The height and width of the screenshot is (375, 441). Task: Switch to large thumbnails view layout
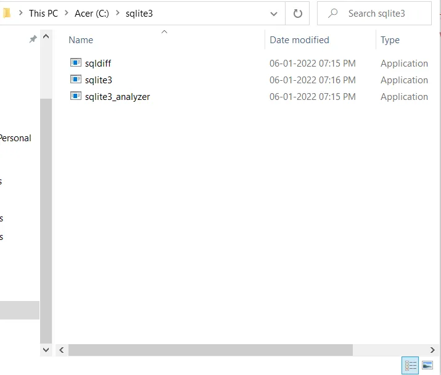(427, 365)
